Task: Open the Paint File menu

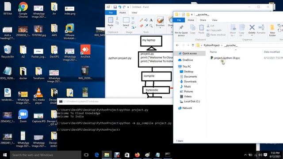Action: coord(111,13)
